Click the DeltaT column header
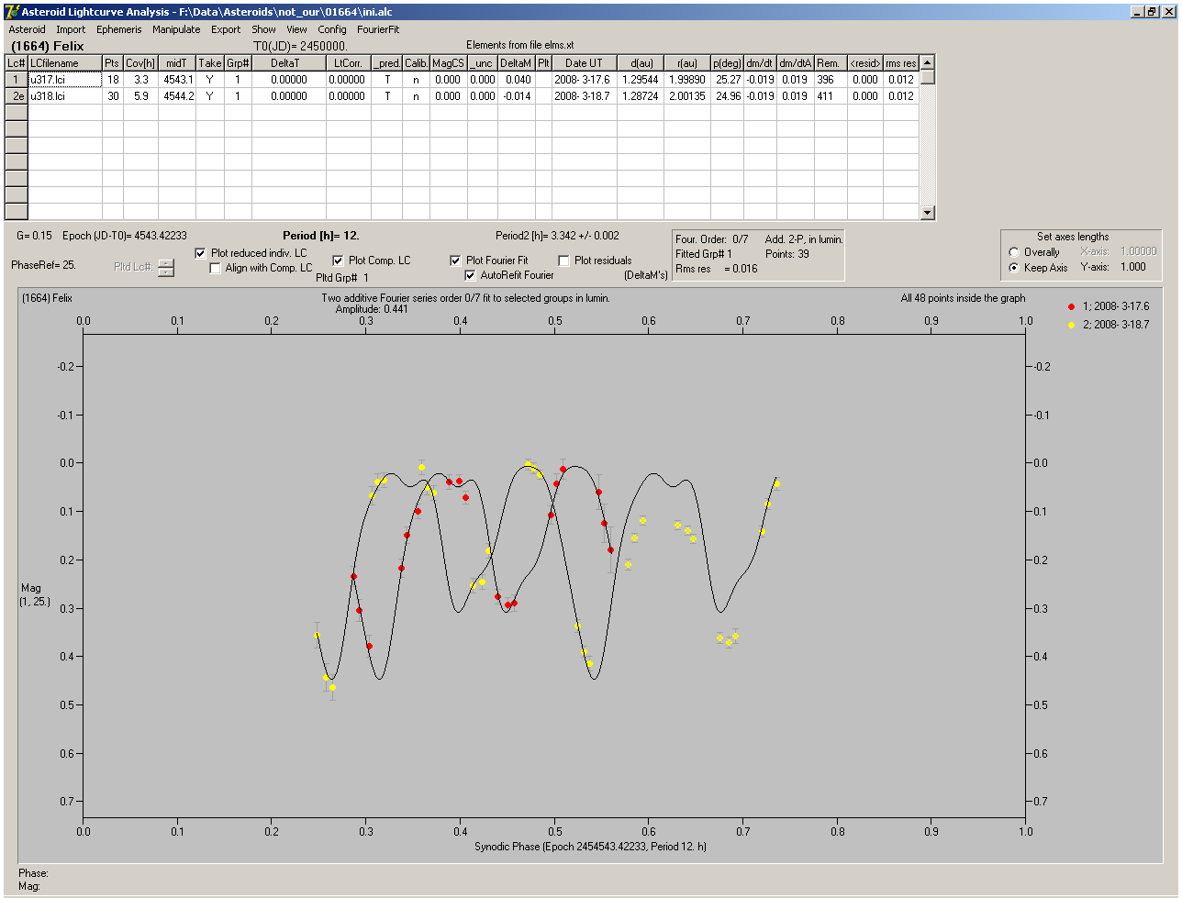This screenshot has height=898, width=1182. [289, 63]
